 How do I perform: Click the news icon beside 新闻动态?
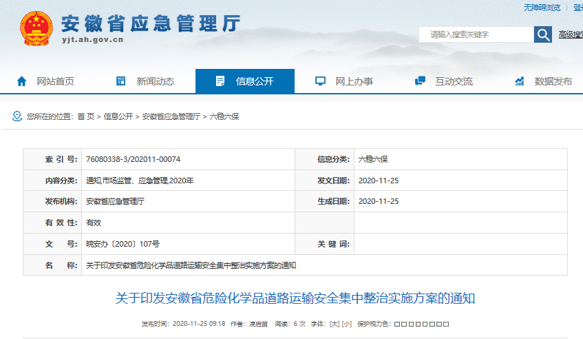pyautogui.click(x=121, y=81)
